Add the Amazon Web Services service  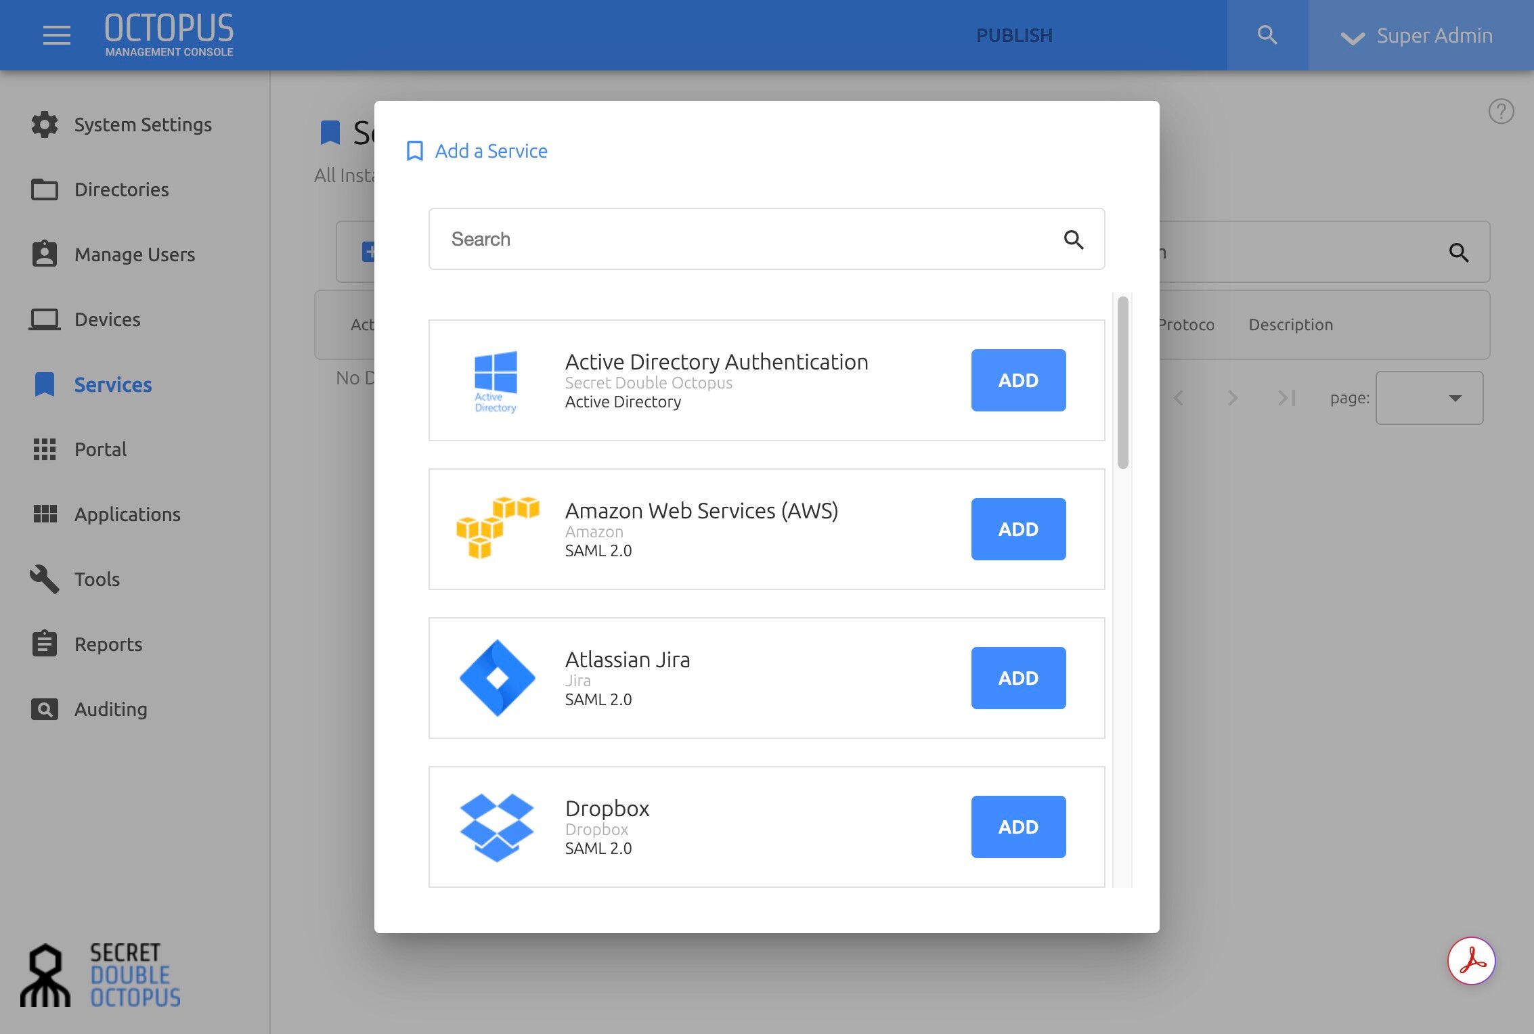click(1018, 529)
